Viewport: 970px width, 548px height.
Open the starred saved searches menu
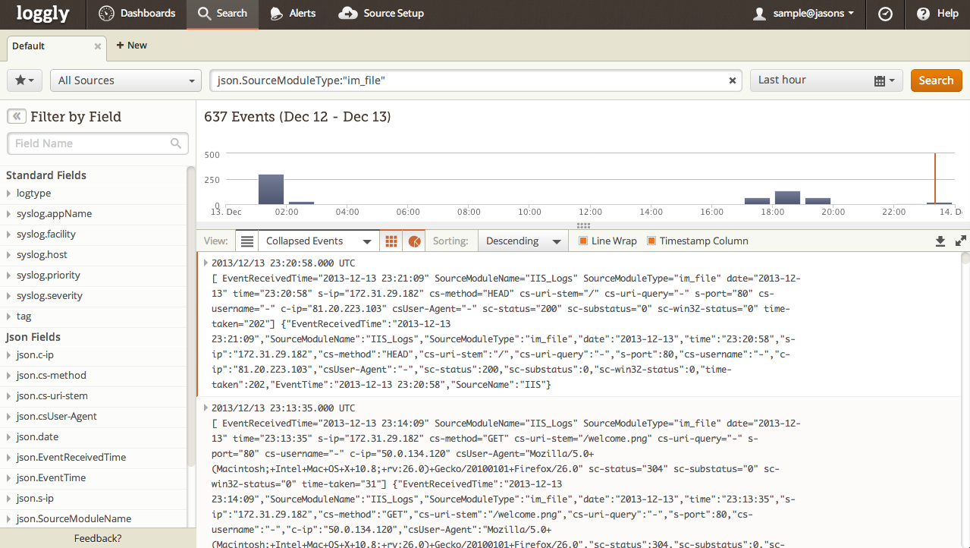[x=24, y=80]
